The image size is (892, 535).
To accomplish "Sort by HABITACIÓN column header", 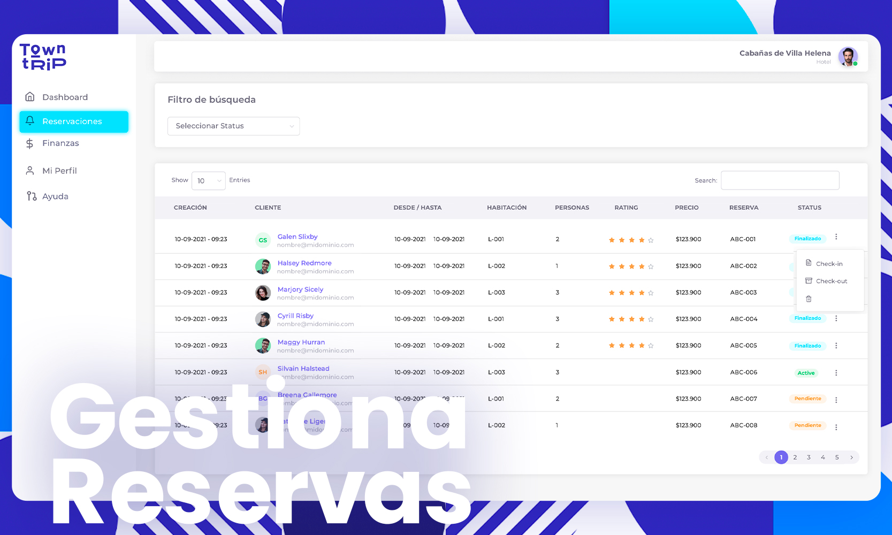I will click(x=507, y=208).
